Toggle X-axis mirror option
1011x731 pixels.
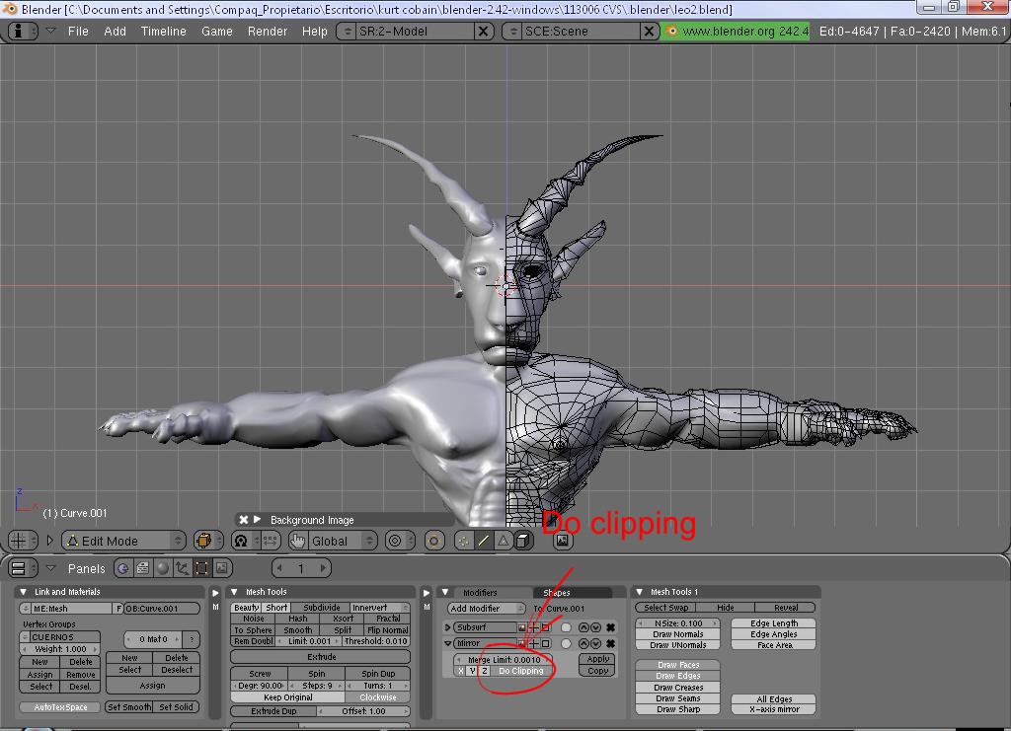click(774, 709)
